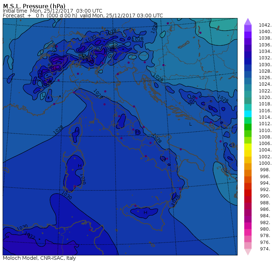The image size is (273, 263).
Task: Click the 'L' low marker east of the Adriatic
Action: pyautogui.click(x=191, y=124)
